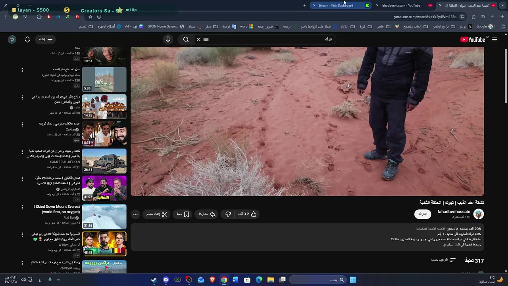508x286 pixels.
Task: Open the 19:57 suggested video thumbnail
Action: 104,56
